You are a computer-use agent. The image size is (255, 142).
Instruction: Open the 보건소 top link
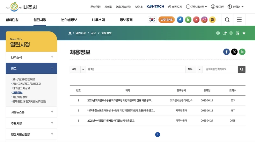pos(139,7)
